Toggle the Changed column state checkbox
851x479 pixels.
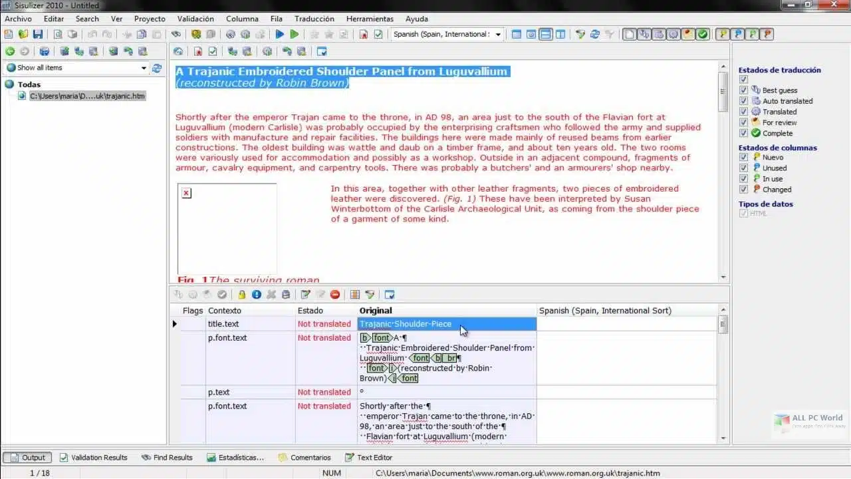coord(744,189)
